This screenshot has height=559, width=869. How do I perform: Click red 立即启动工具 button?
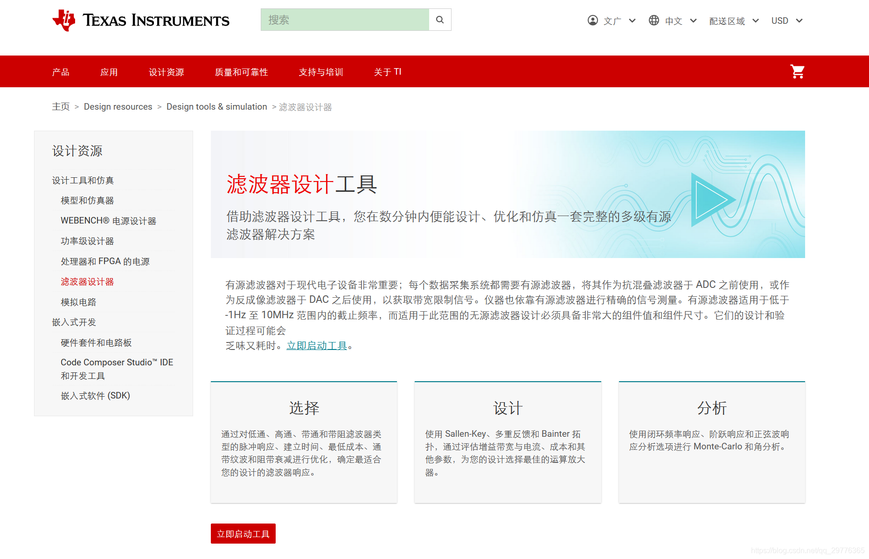243,533
